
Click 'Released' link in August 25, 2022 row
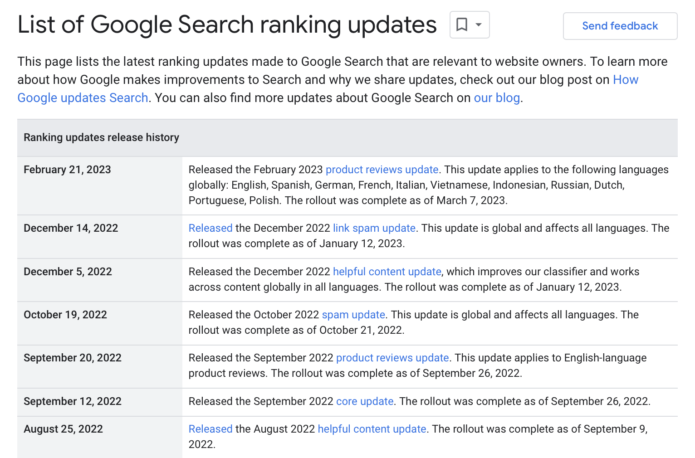tap(210, 429)
